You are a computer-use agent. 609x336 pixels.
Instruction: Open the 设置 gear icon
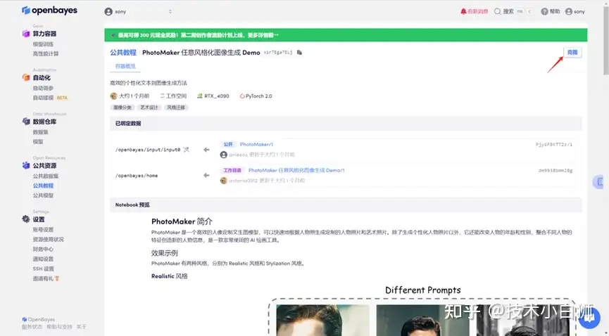(x=25, y=219)
